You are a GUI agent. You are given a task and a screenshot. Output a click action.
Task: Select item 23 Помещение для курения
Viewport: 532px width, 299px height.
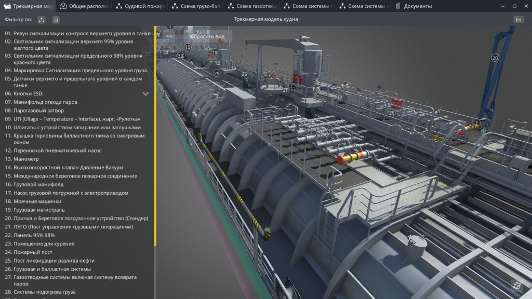click(39, 244)
